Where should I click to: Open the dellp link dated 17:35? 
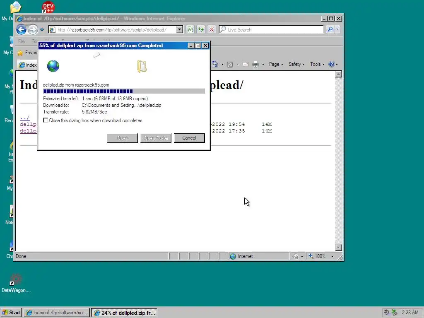pyautogui.click(x=29, y=131)
